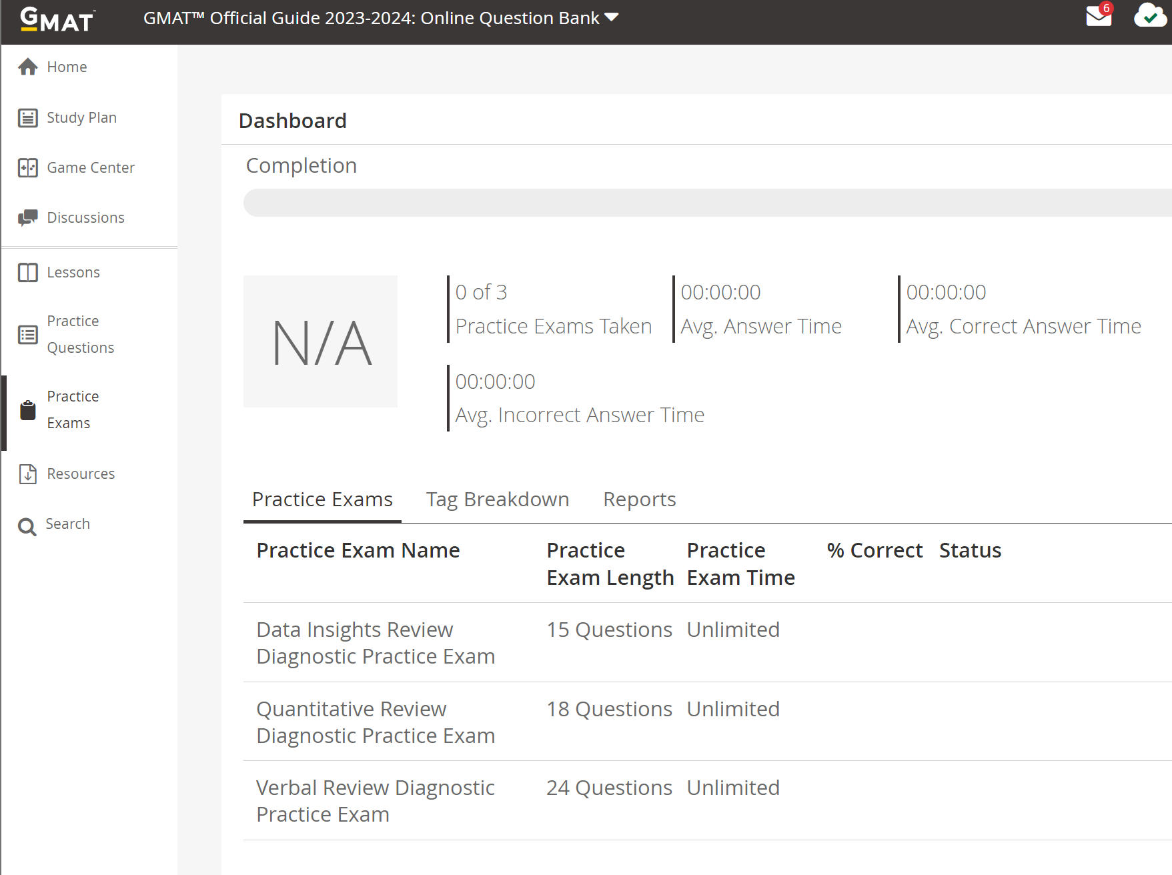Start the Verbal Review Diagnostic Practice Exam

tap(376, 800)
